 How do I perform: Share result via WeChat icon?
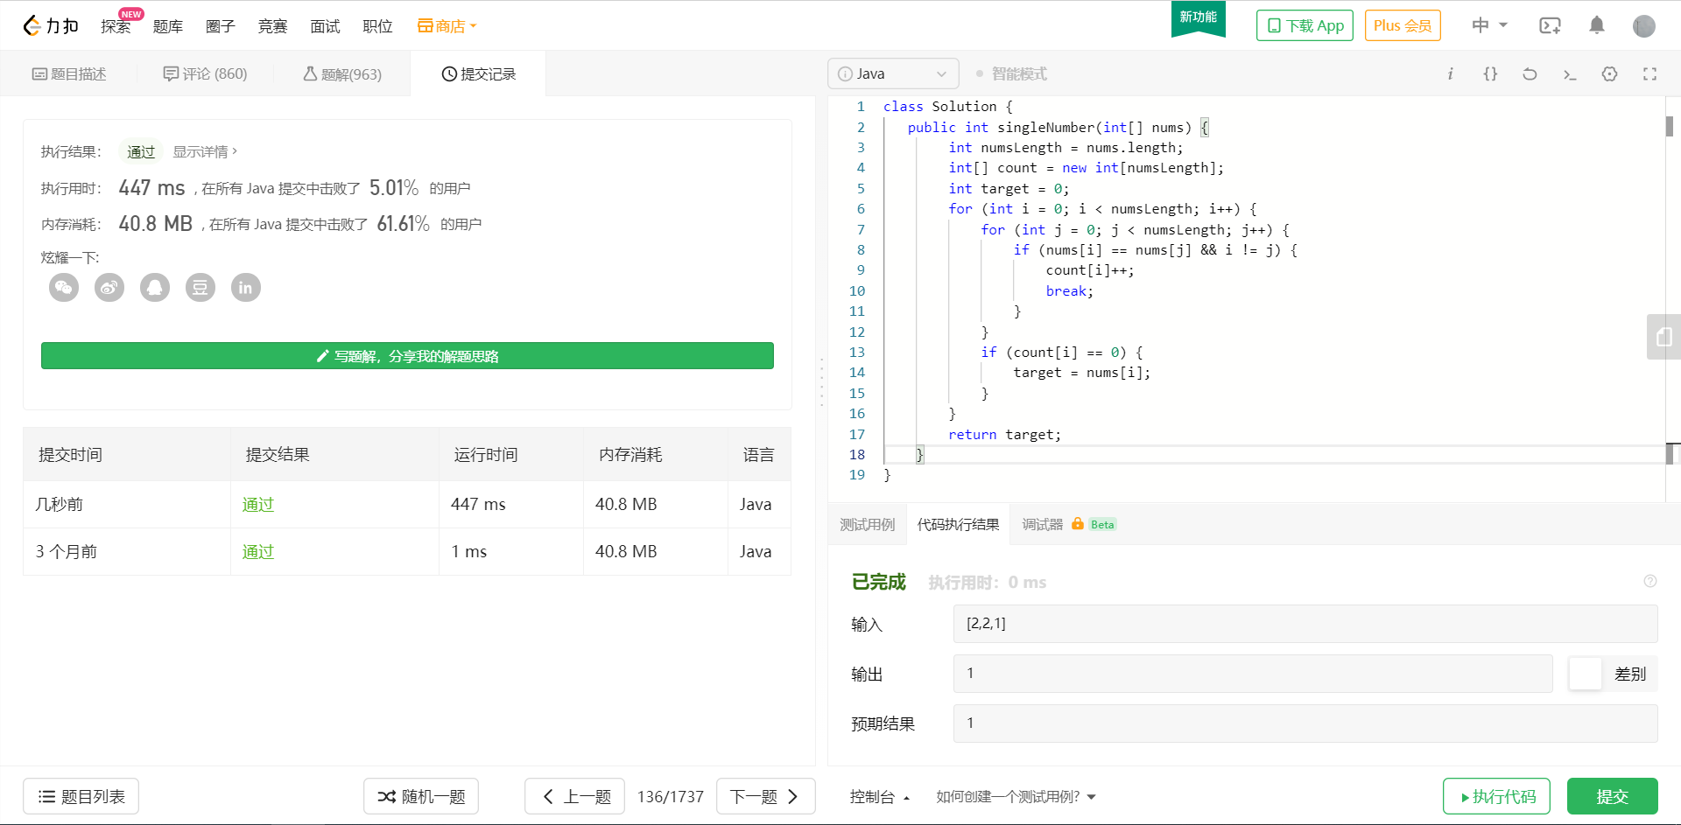click(64, 287)
